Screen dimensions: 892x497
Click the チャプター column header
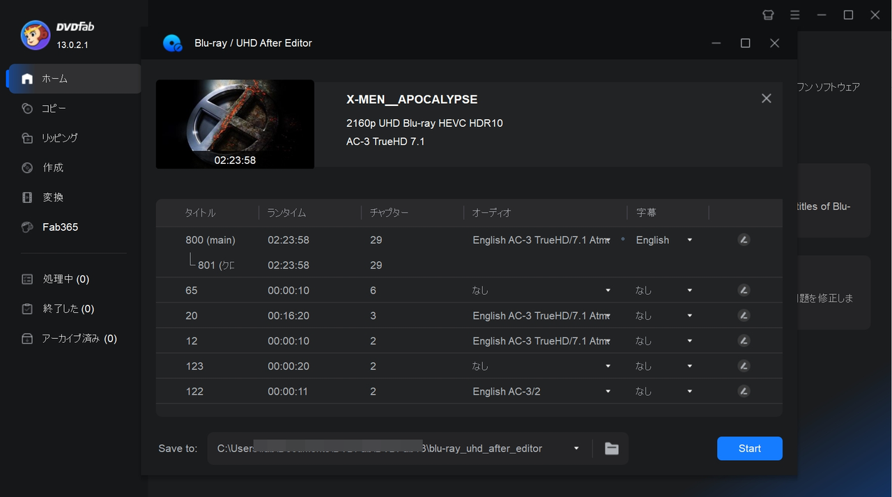point(390,213)
